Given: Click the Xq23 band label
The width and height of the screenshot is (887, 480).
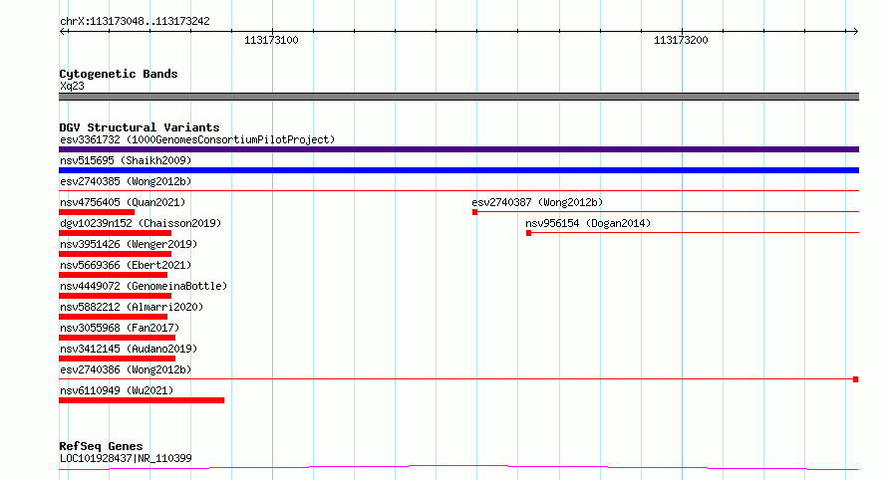Looking at the screenshot, I should [x=72, y=86].
